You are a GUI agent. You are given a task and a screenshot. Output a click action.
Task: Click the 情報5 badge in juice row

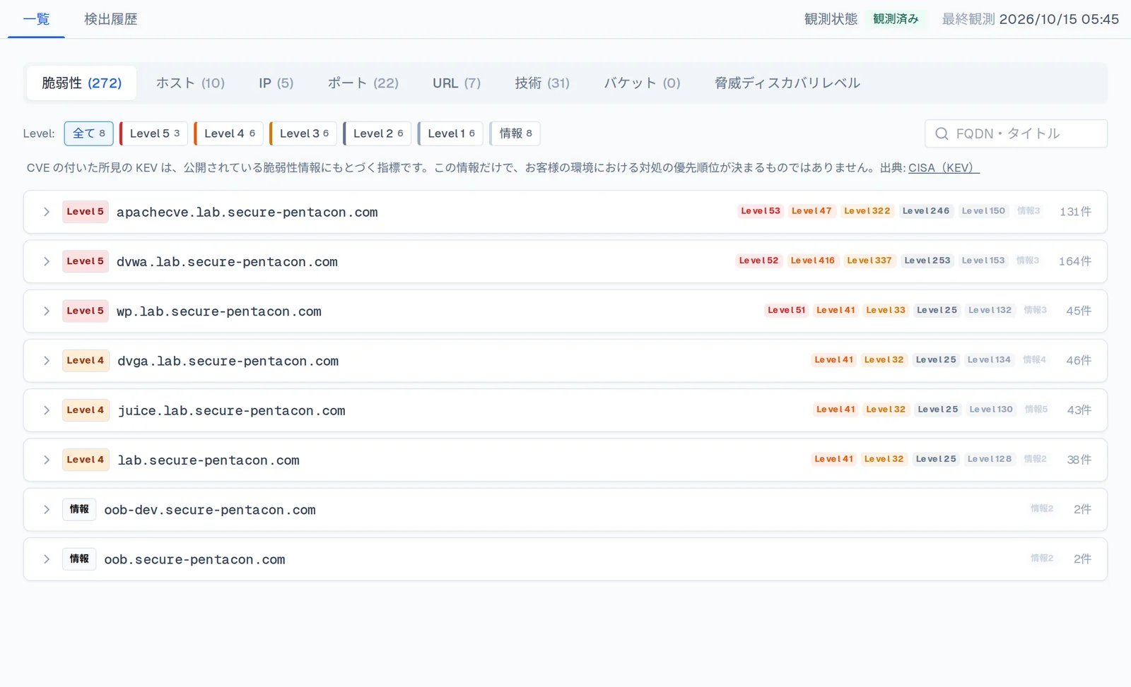[1036, 410]
